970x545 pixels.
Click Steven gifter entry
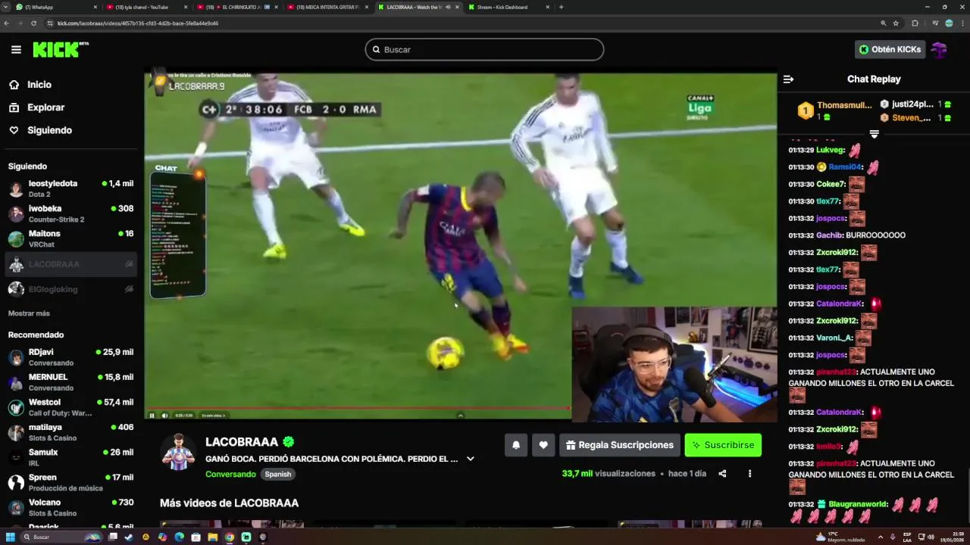(915, 118)
